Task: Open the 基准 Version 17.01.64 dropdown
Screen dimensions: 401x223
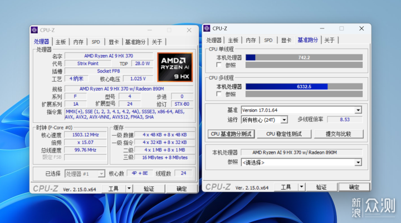Action: (358, 110)
